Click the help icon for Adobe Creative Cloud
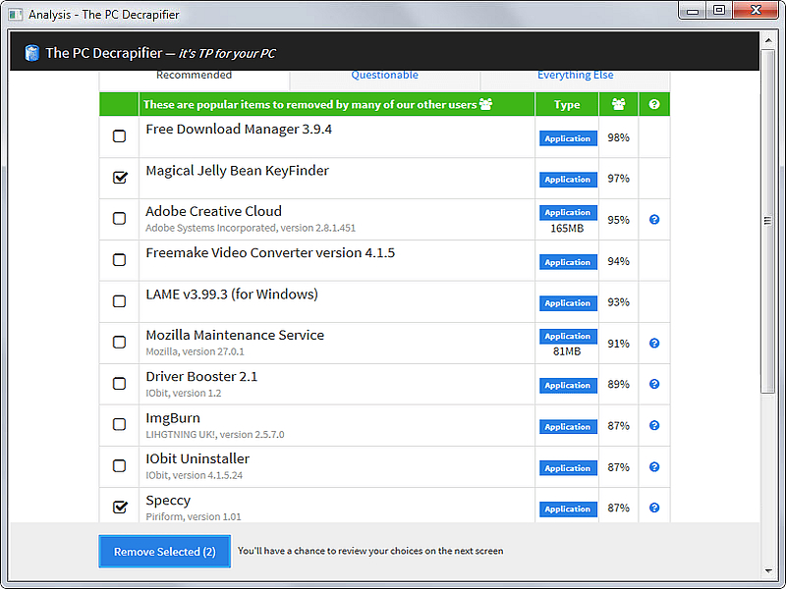 654,219
